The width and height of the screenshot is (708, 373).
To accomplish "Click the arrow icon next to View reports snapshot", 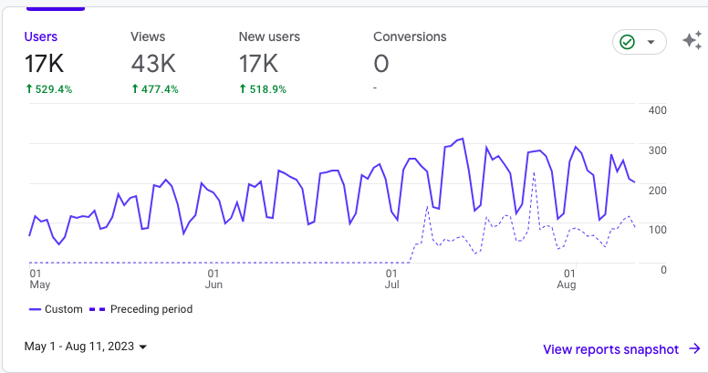I will [694, 348].
